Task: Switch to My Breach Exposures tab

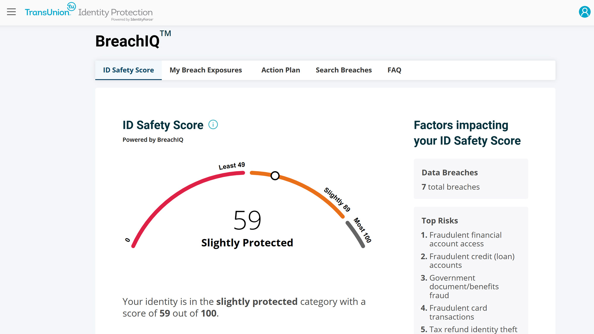Action: (x=206, y=70)
